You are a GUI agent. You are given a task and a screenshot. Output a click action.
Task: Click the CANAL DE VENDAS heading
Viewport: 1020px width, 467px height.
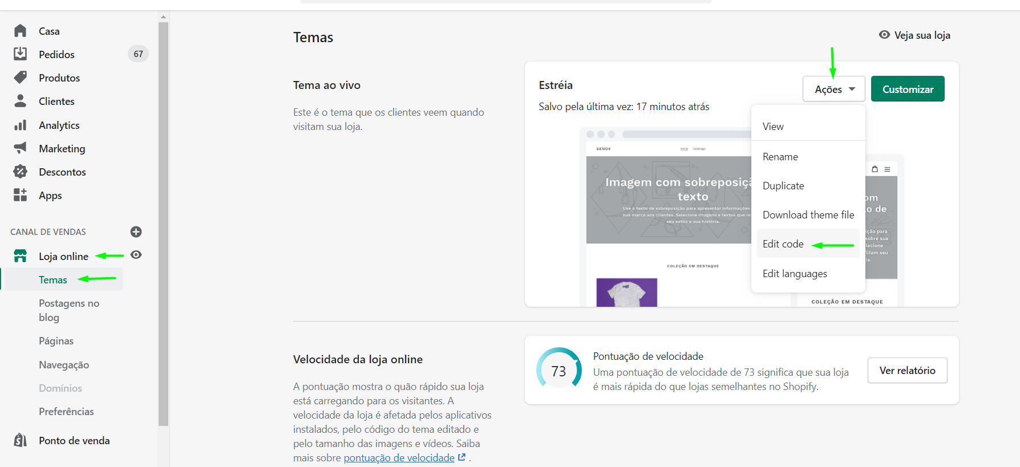[x=48, y=232]
